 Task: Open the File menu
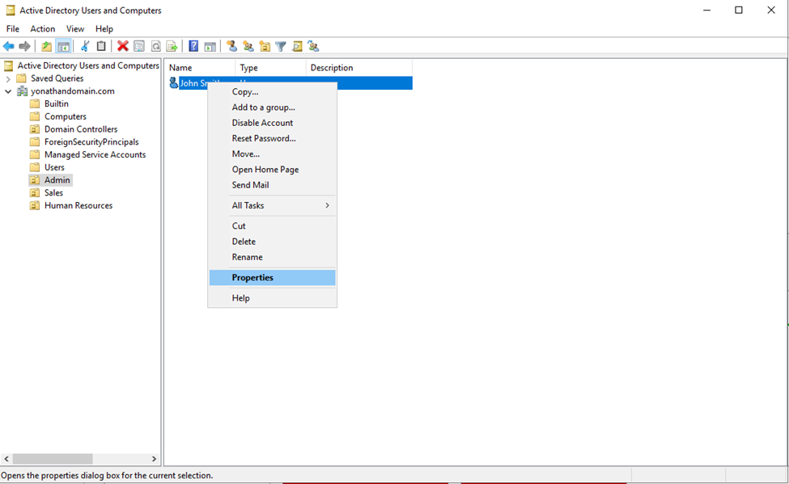pyautogui.click(x=13, y=28)
